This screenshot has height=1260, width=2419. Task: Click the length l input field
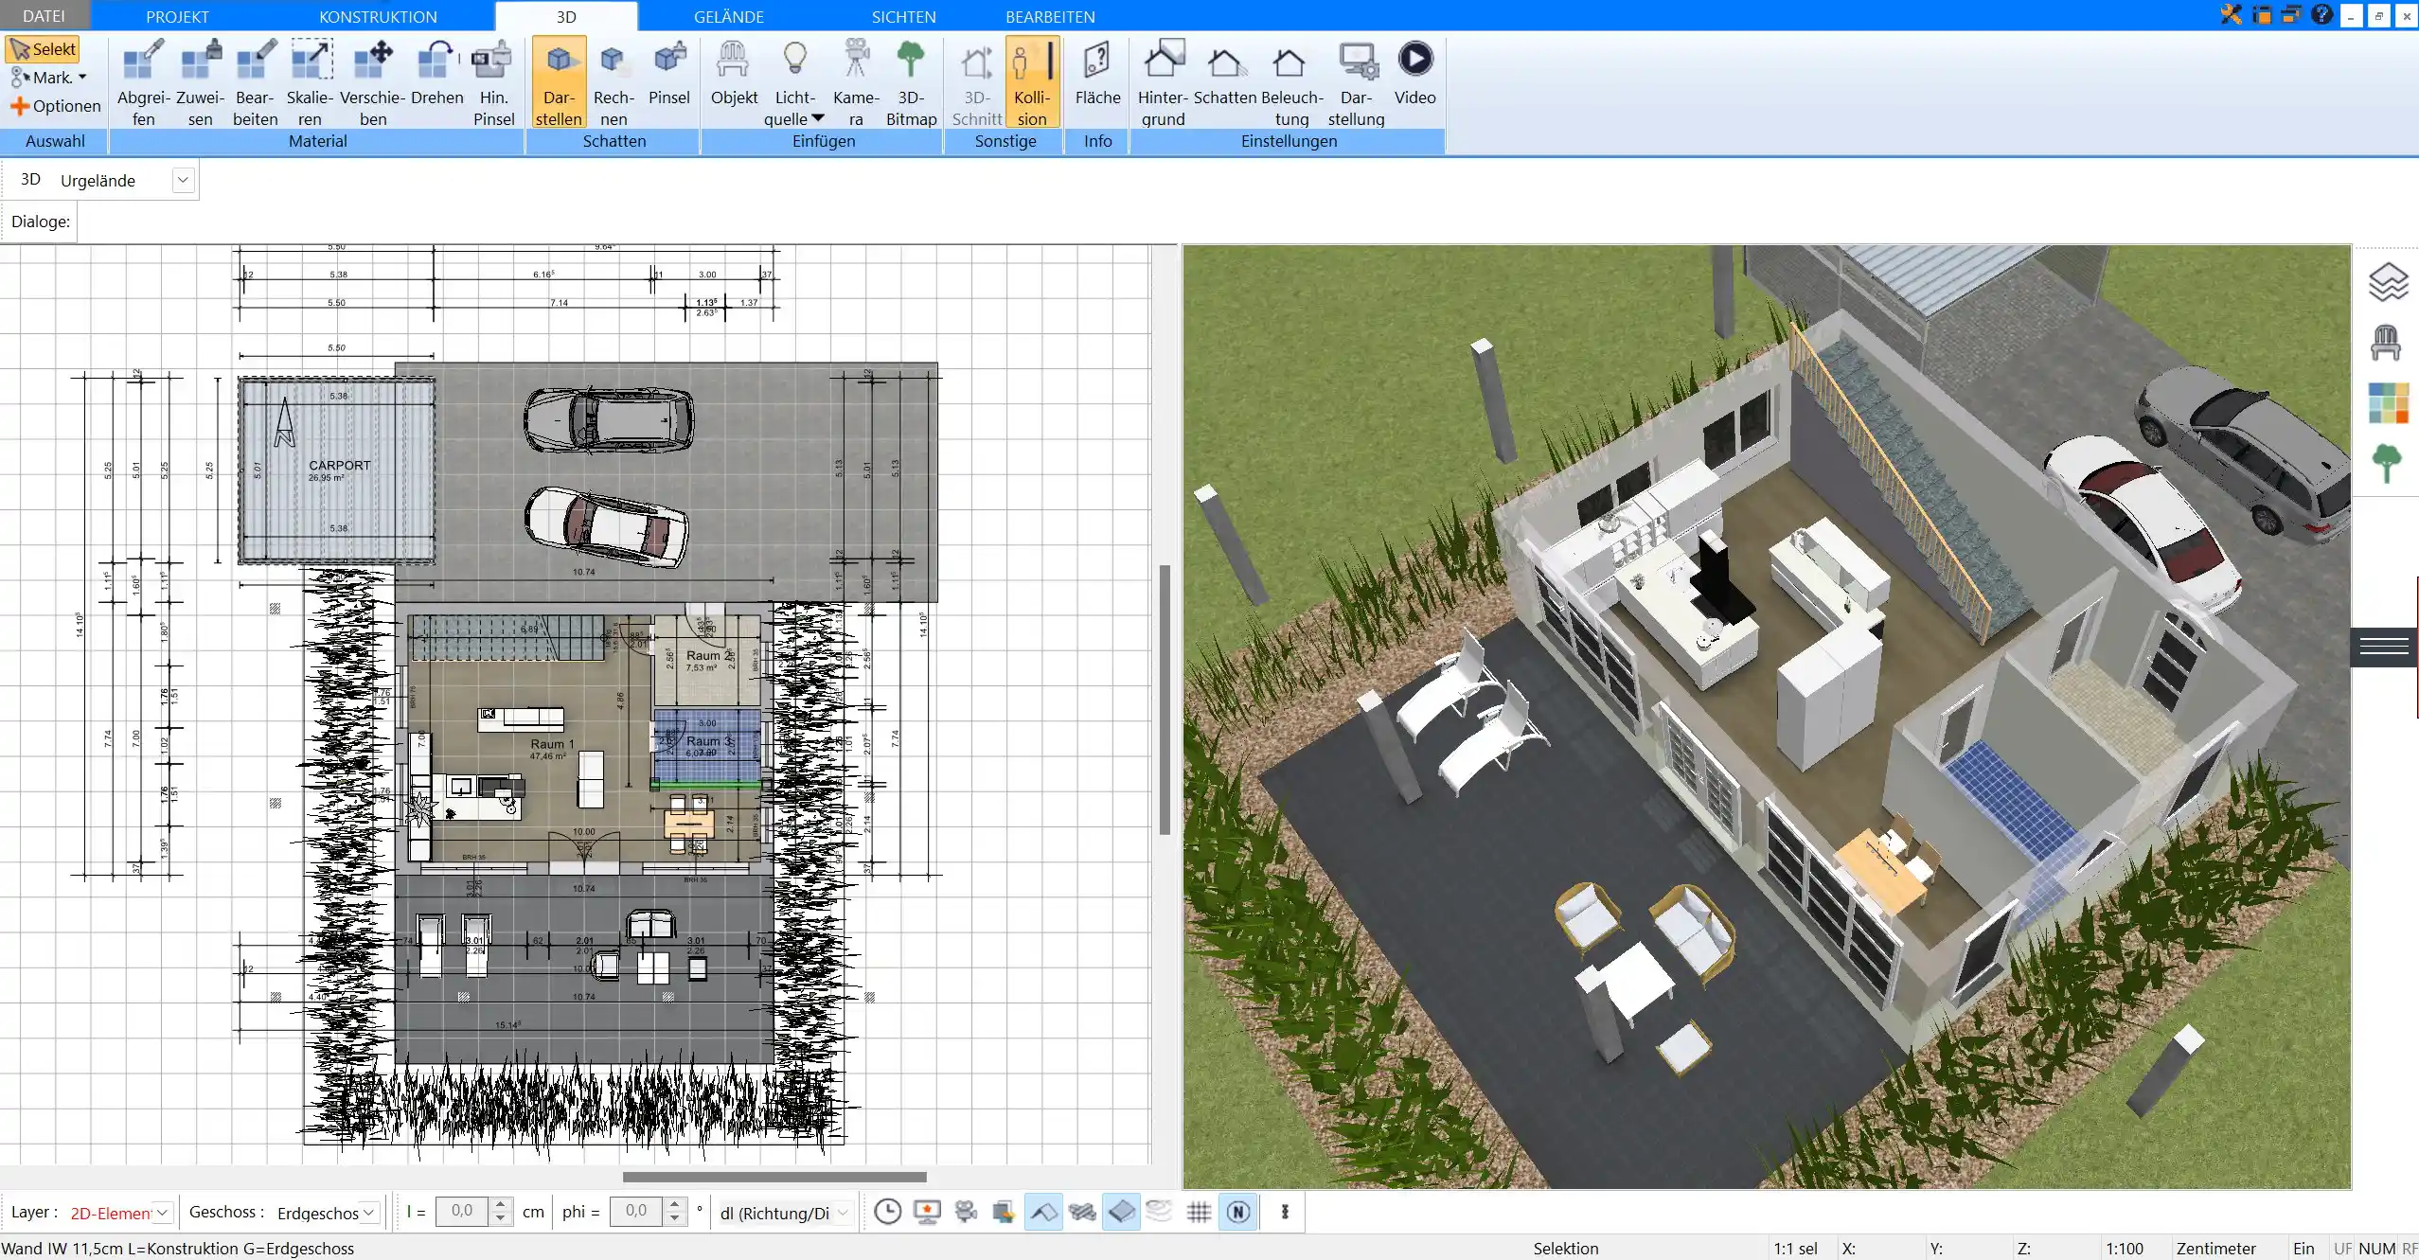pos(462,1211)
